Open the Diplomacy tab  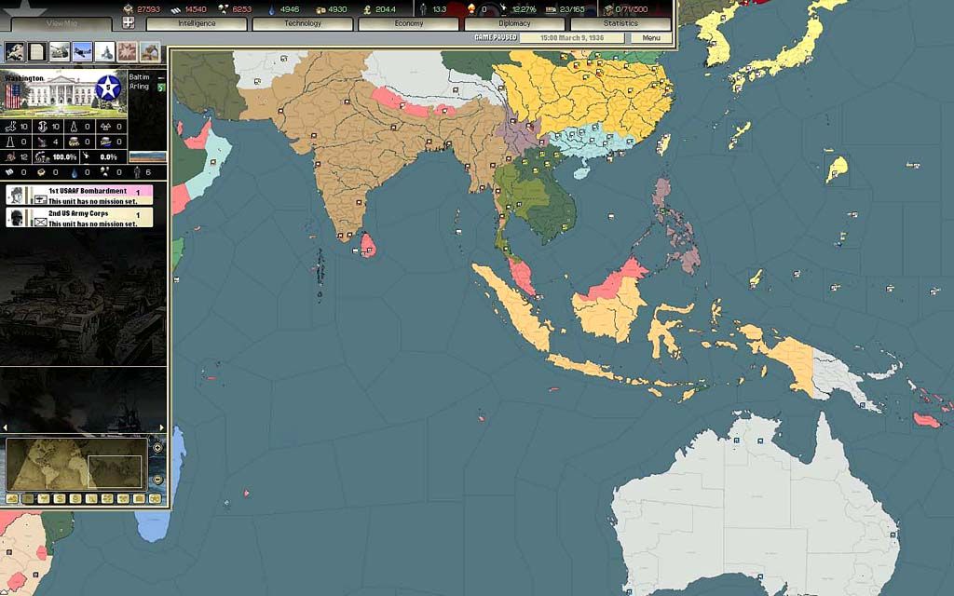point(514,23)
